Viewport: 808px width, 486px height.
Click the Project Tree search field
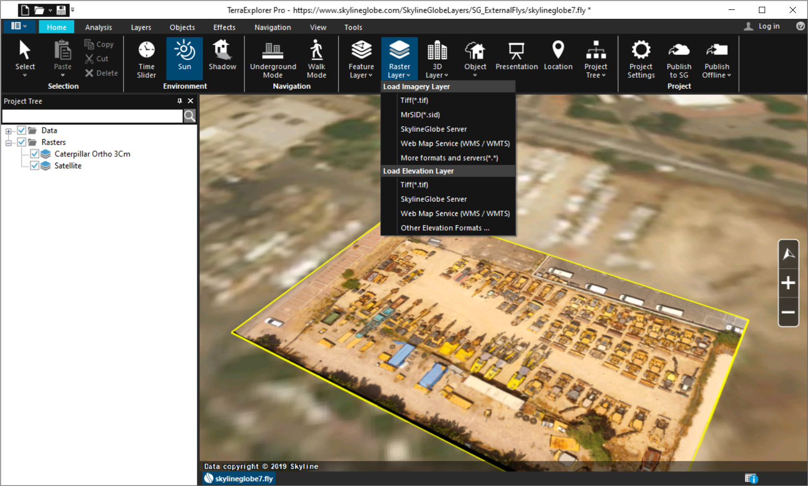point(93,116)
